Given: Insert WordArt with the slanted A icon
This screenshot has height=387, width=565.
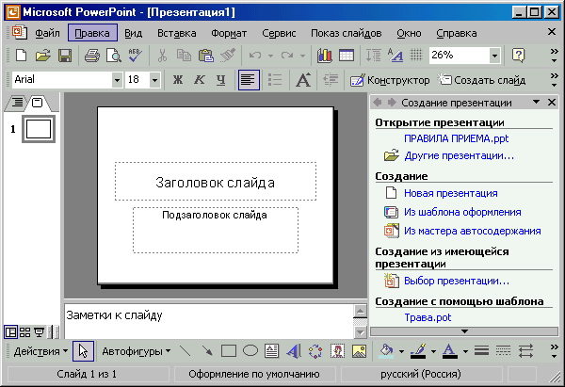Looking at the screenshot, I should coord(294,351).
